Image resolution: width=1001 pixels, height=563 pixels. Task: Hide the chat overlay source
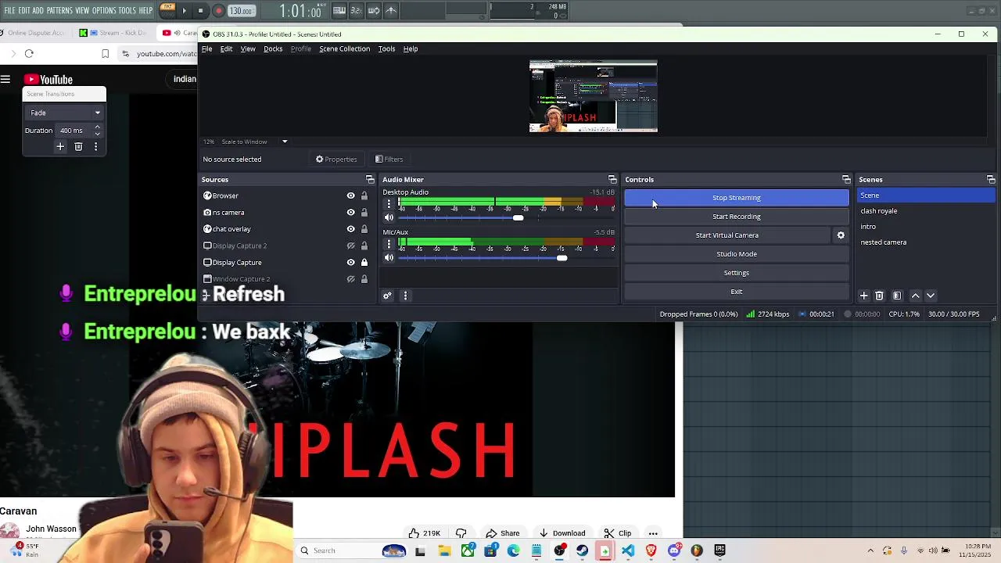[x=350, y=229]
